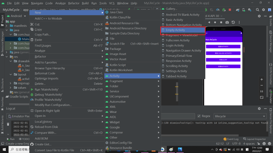Select Kotlin Class/File entry
Image resolution: width=273 pixels, height=153 pixels.
[x=132, y=17]
